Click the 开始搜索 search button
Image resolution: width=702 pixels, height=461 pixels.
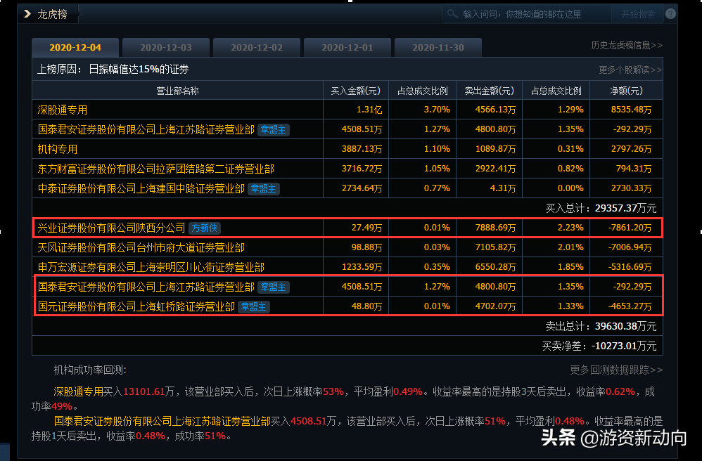(638, 14)
